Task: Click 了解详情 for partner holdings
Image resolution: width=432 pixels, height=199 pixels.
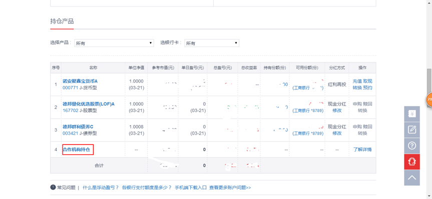Action: (x=362, y=149)
